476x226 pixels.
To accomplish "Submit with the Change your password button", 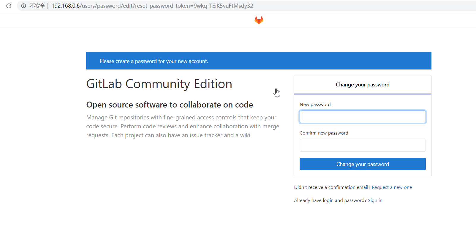I will pyautogui.click(x=363, y=164).
